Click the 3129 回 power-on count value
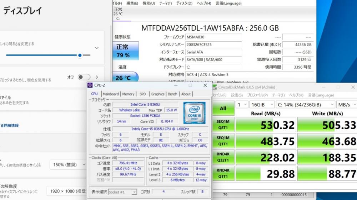357x200 pixels. tap(298, 59)
